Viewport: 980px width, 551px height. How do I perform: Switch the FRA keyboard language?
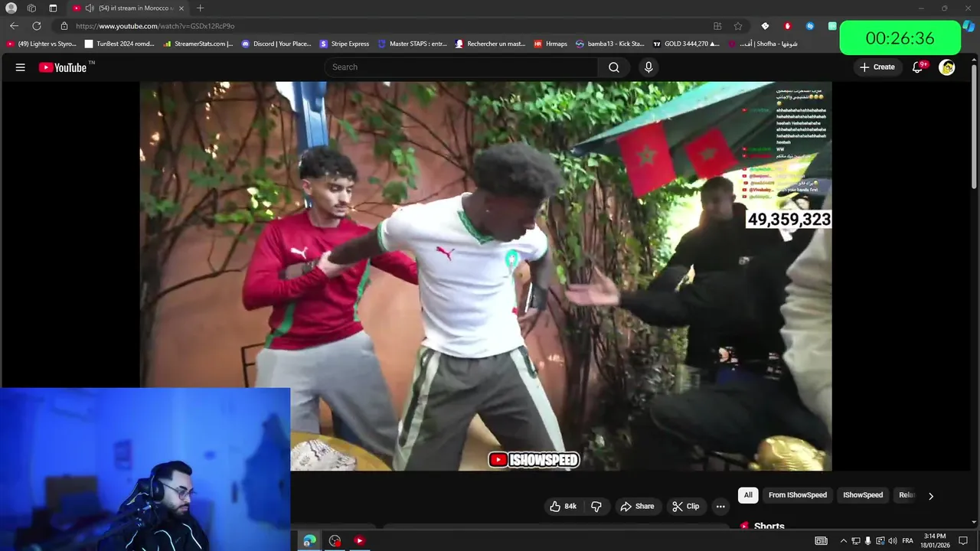pos(908,541)
